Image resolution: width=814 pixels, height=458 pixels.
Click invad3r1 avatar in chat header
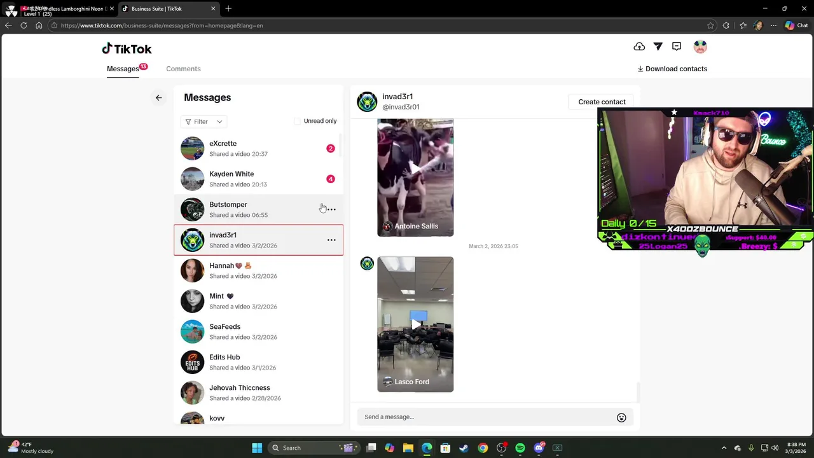point(367,102)
